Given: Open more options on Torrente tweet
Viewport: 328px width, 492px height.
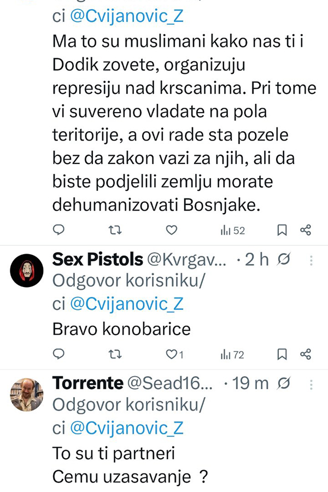Looking at the screenshot, I should tap(311, 384).
